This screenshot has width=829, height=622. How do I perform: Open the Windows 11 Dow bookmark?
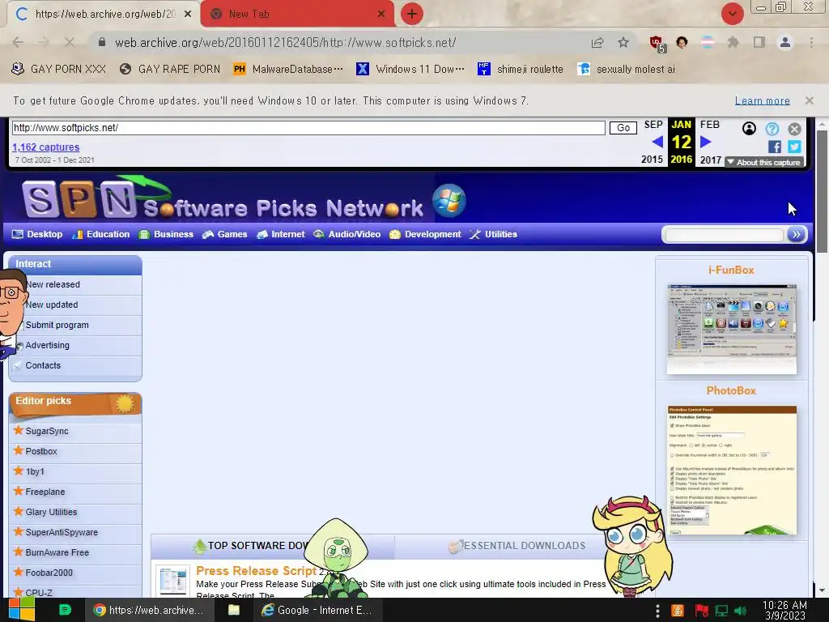pos(410,70)
